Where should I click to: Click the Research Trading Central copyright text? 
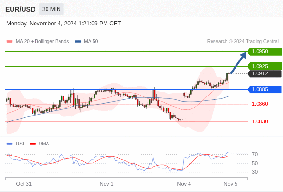(243, 42)
